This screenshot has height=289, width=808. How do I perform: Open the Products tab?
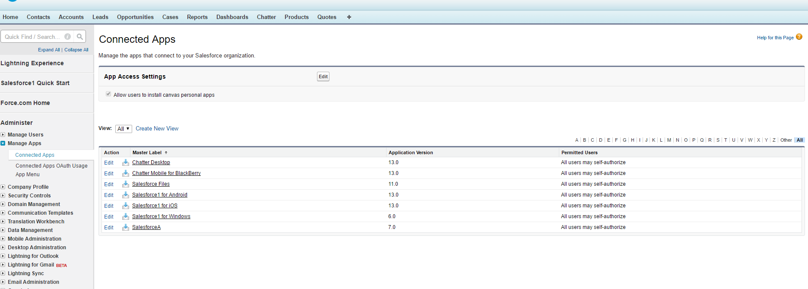click(297, 17)
